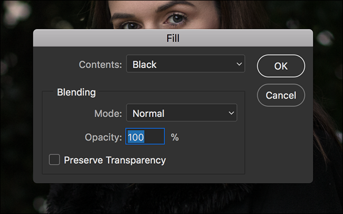
Task: Select the "Normal" value in Mode
Action: [148, 113]
